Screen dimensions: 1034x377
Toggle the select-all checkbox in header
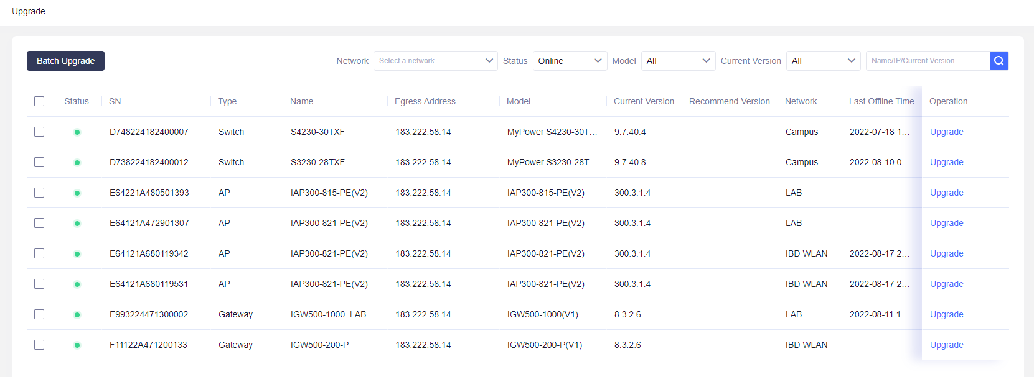coord(39,101)
